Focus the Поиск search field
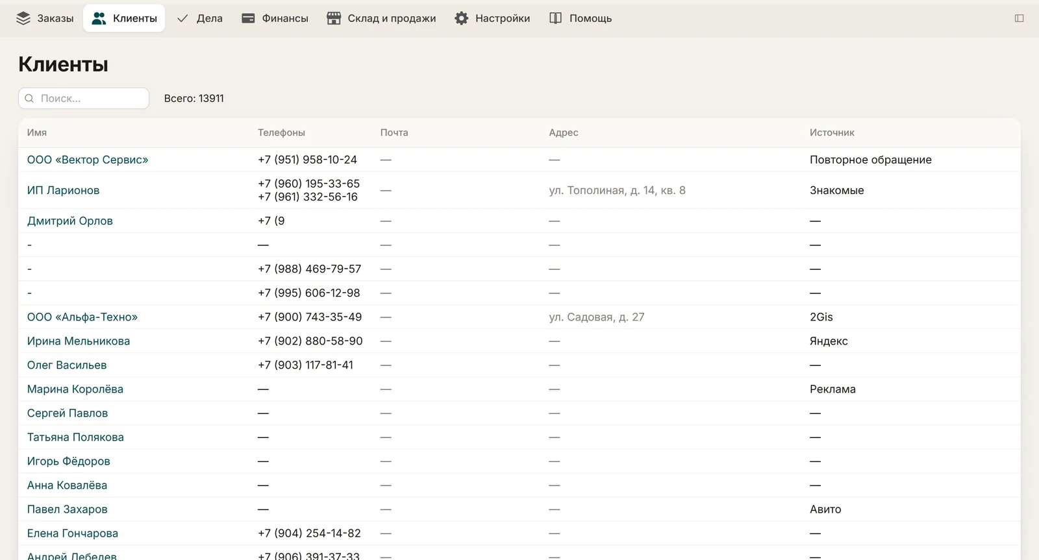 pyautogui.click(x=84, y=99)
